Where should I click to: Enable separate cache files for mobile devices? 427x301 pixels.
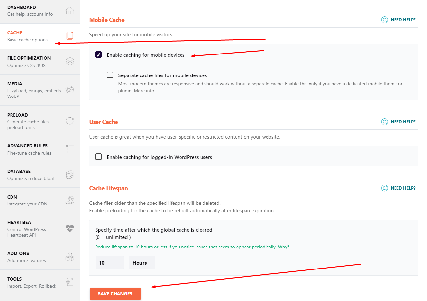(x=110, y=75)
